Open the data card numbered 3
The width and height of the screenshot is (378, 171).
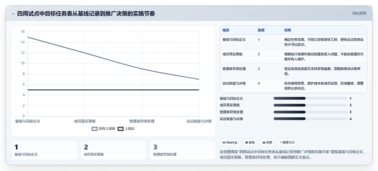tap(183, 150)
